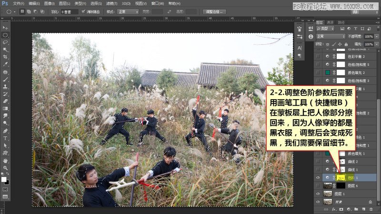Image resolution: width=381 pixels, height=214 pixels.
Task: Click the Delete Layer trash icon
Action: point(371,209)
